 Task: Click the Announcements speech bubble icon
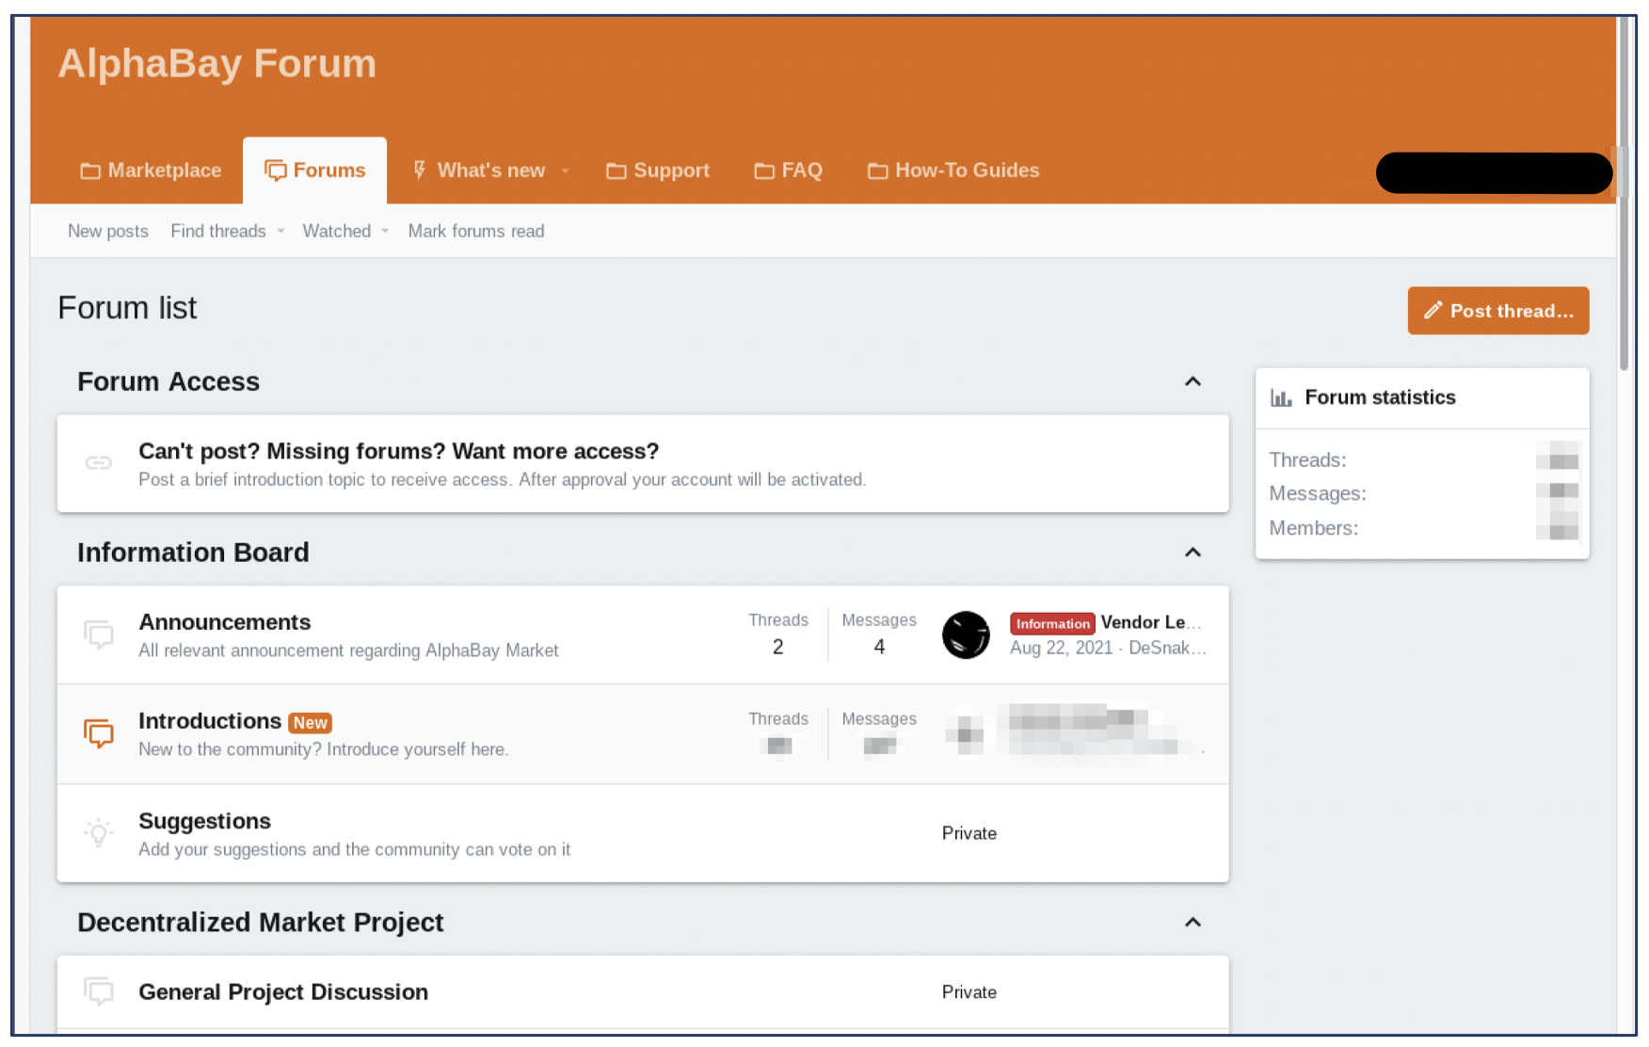pos(99,634)
